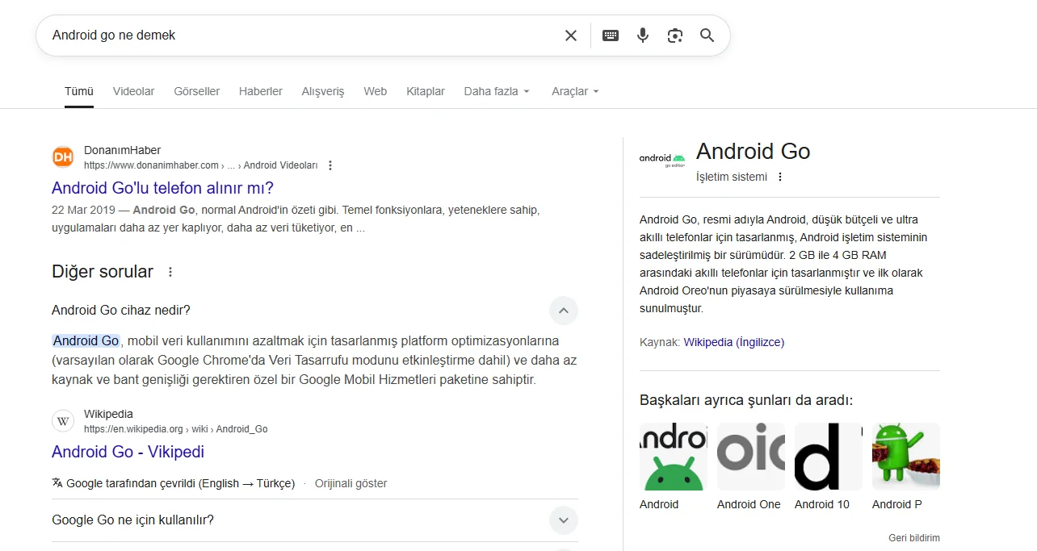Click the Geri bildirim feedback link
Screen dimensions: 1037x551
click(x=914, y=538)
